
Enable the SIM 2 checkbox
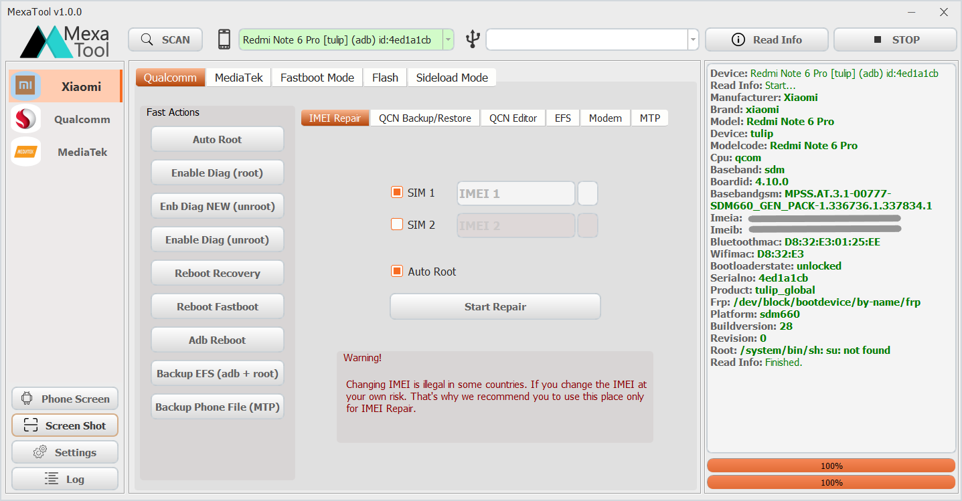point(397,225)
